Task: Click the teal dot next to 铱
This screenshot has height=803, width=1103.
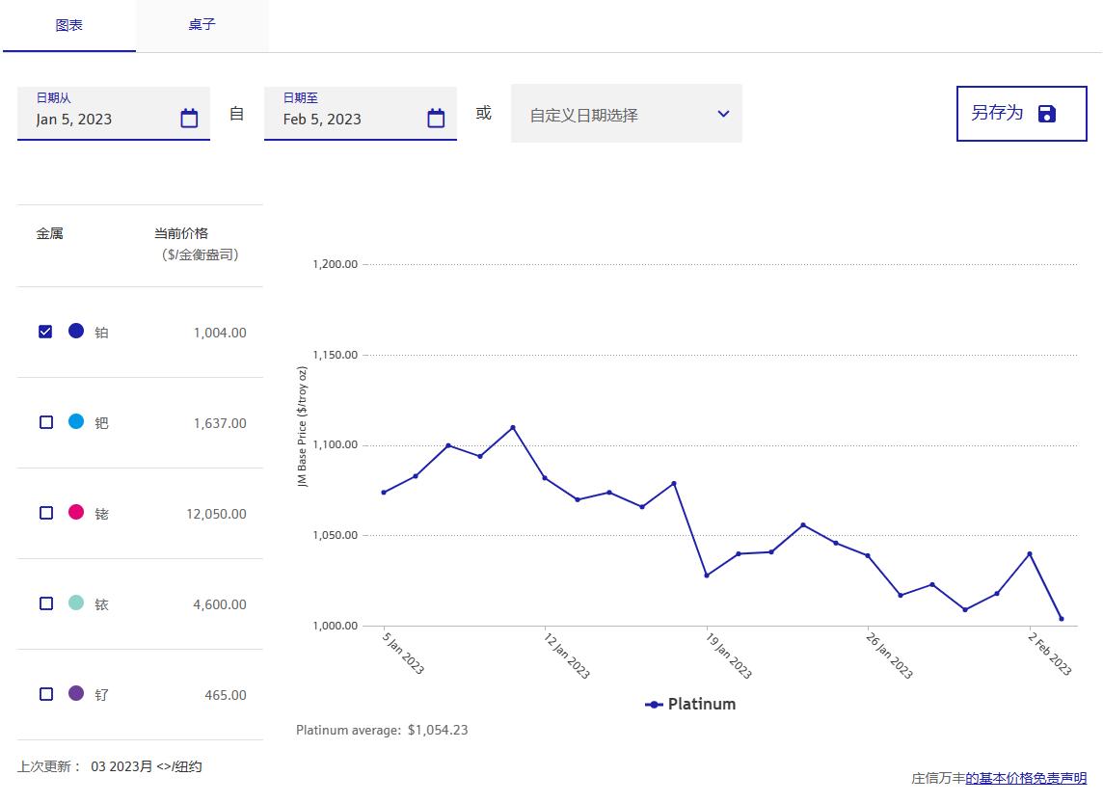Action: point(75,603)
